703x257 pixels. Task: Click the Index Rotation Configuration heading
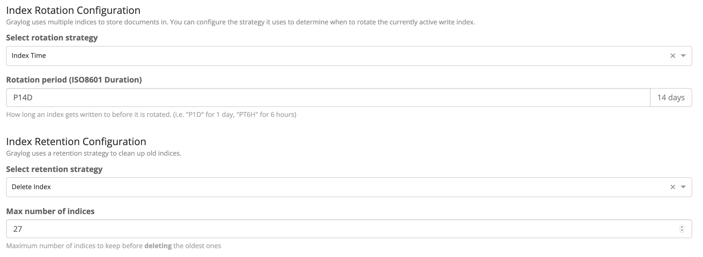[x=73, y=11]
